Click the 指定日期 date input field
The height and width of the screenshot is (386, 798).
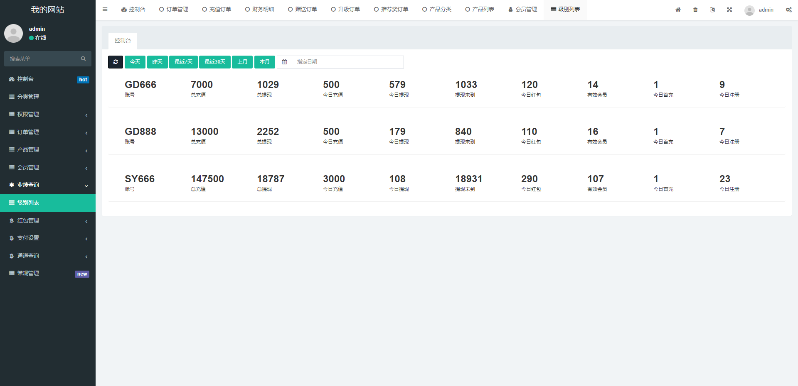347,62
